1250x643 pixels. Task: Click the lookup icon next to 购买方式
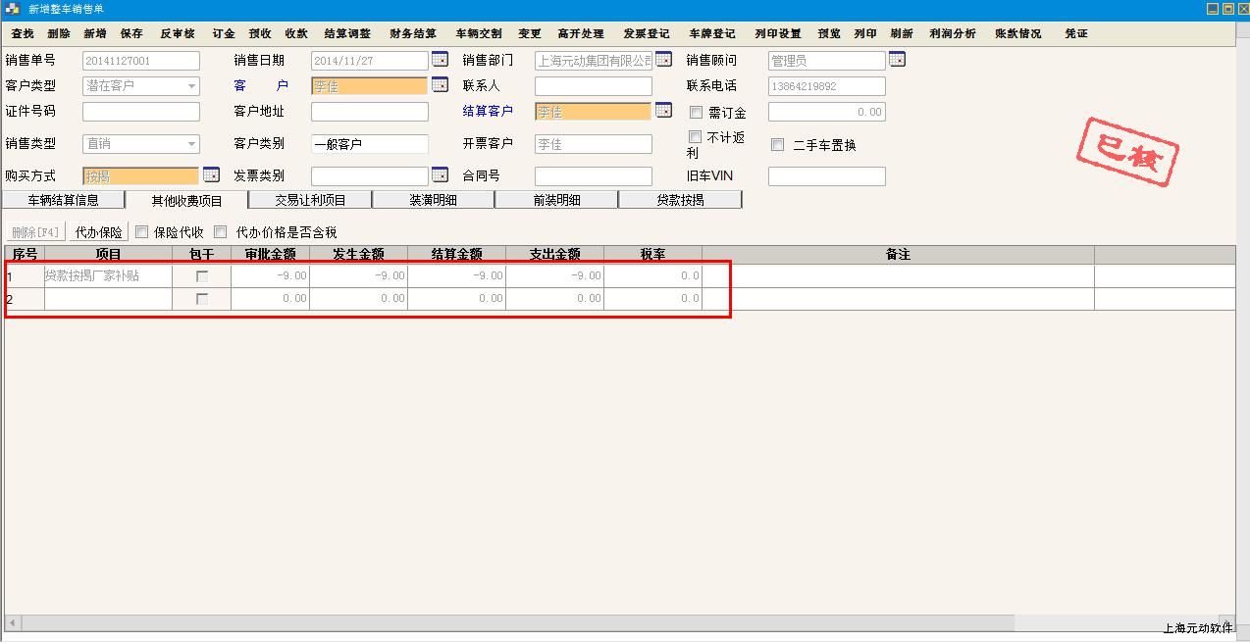pyautogui.click(x=211, y=175)
